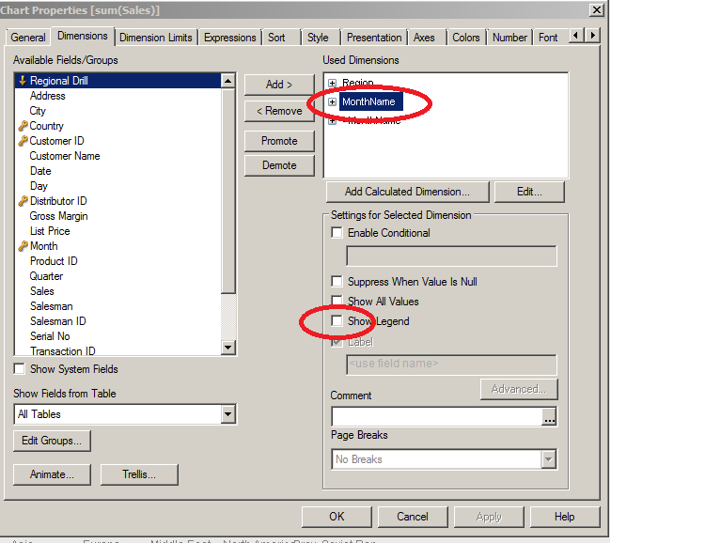Click the Enable Conditional expression field

(451, 256)
